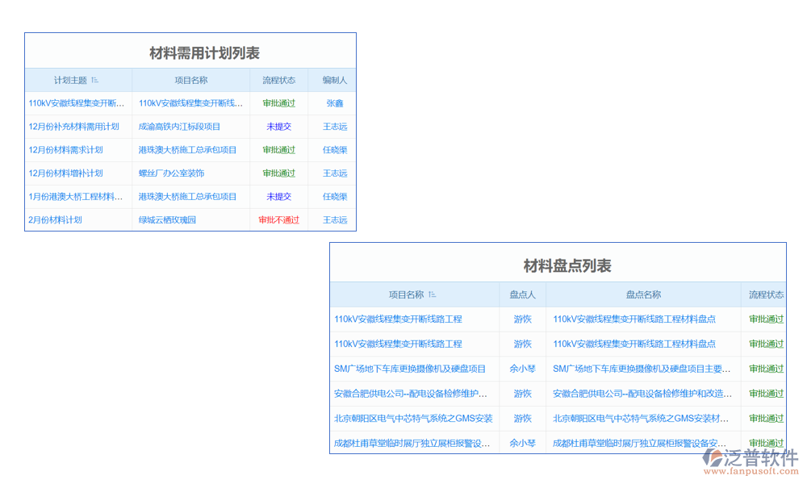Click 流程状态 header in 材料需用计划列表
This screenshot has width=807, height=484.
tap(278, 80)
